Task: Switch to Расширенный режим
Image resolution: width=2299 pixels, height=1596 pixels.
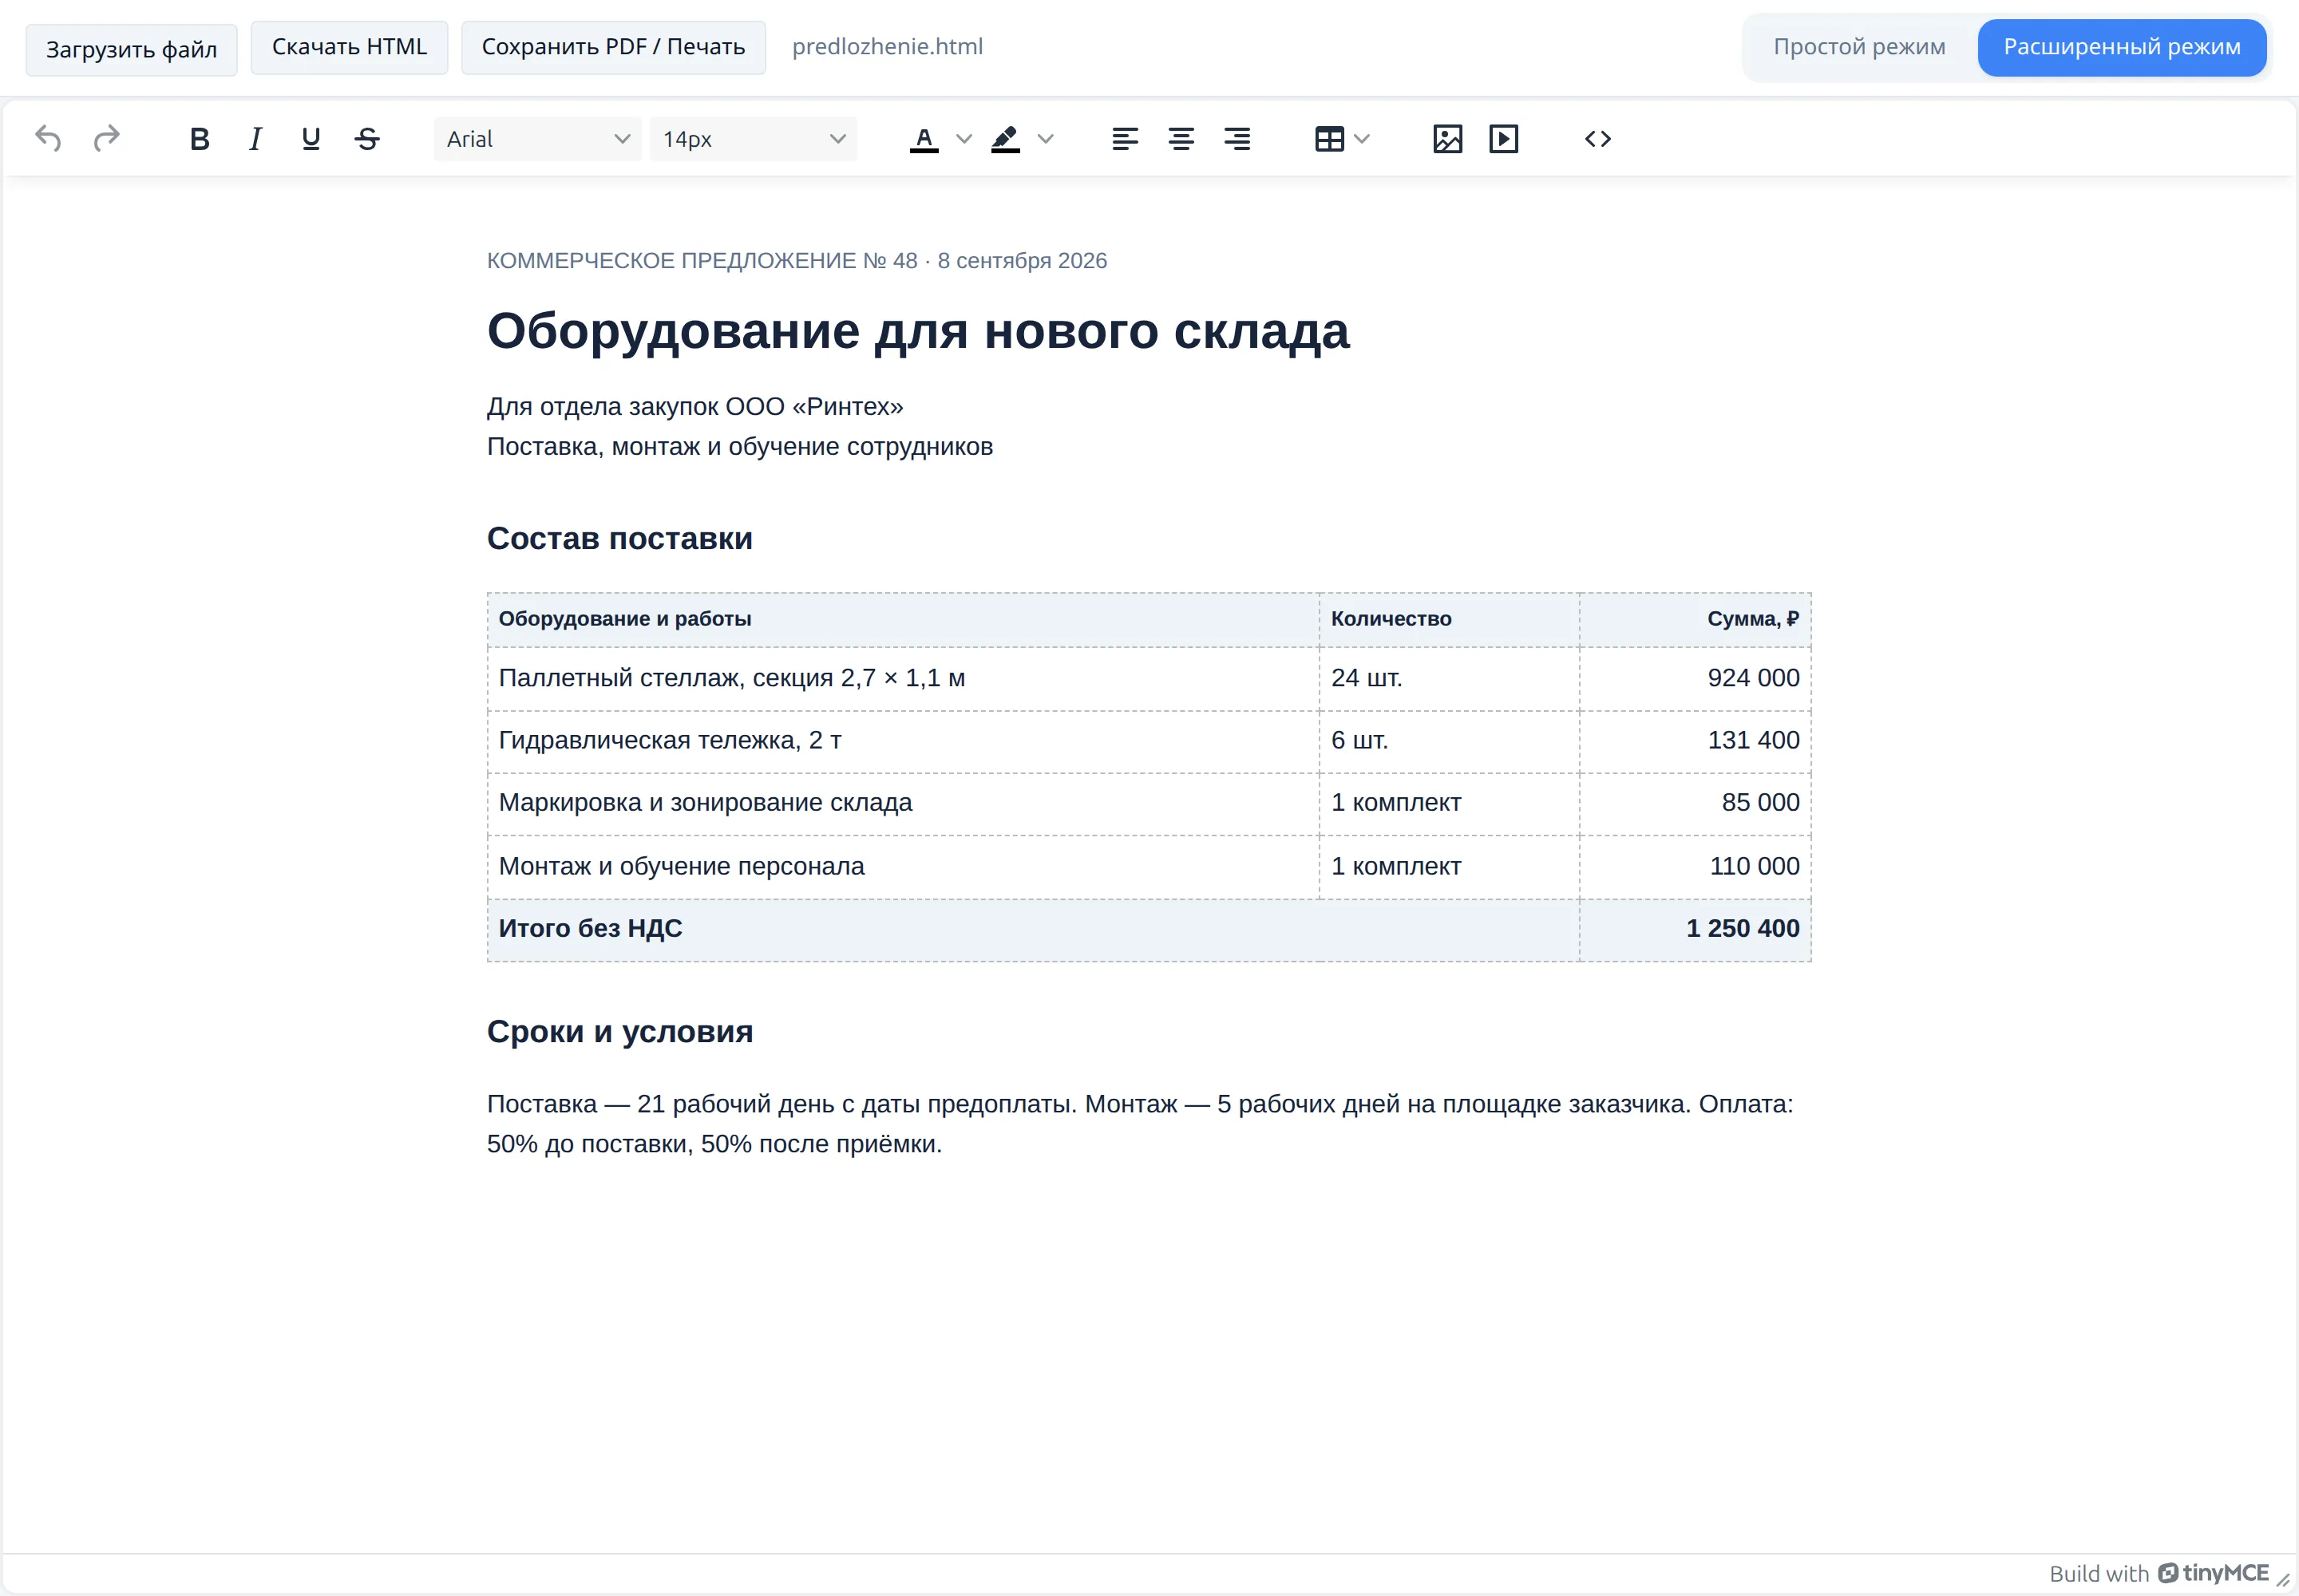Action: coord(2121,47)
